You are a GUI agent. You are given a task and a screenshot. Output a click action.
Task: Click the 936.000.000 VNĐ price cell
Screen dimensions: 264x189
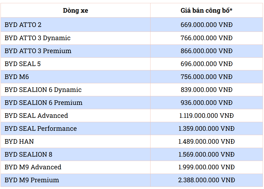pos(206,103)
